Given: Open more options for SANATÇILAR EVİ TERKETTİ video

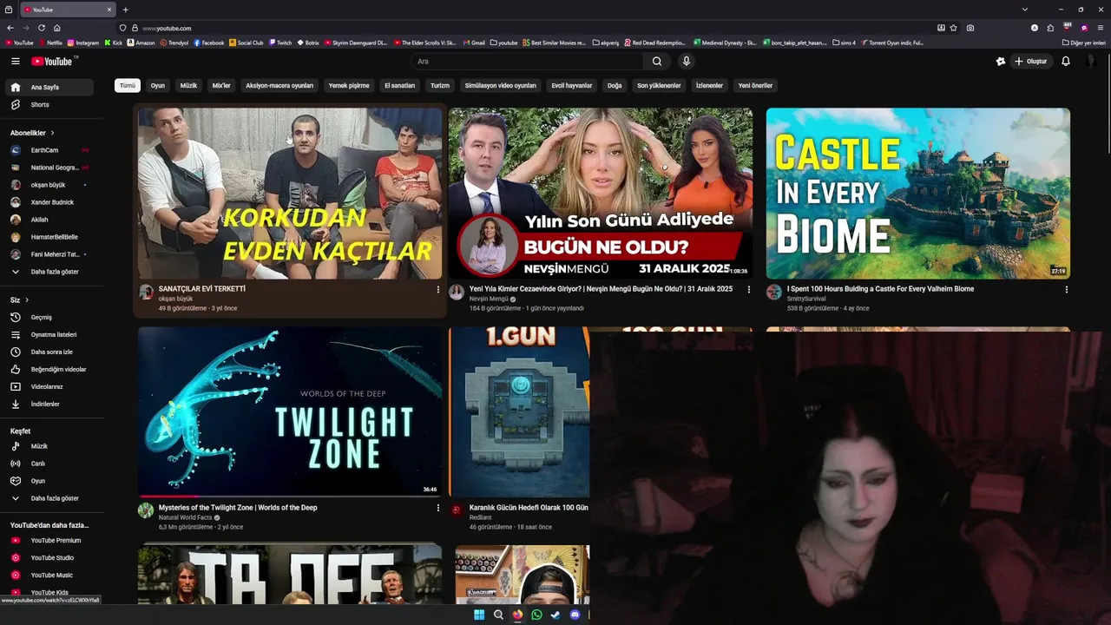Looking at the screenshot, I should 437,290.
